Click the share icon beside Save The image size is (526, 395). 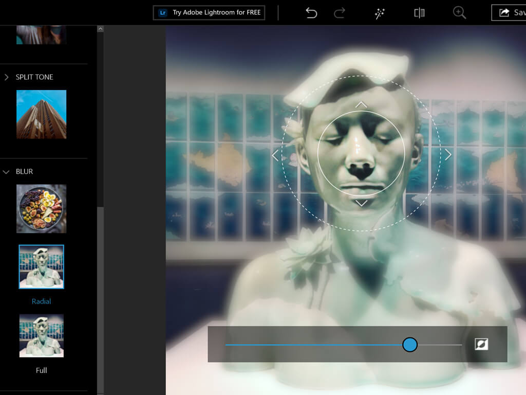(x=504, y=13)
